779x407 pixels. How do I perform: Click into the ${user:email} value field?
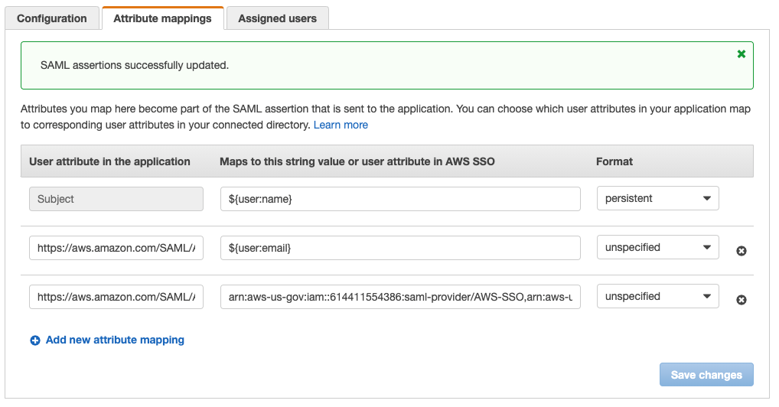tap(399, 248)
